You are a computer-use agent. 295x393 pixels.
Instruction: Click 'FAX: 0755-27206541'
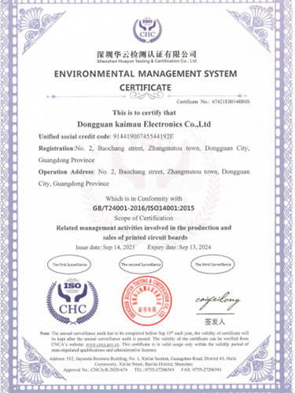(201, 369)
